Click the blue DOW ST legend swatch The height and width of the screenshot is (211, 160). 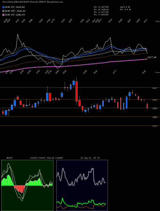[x=4, y=7]
